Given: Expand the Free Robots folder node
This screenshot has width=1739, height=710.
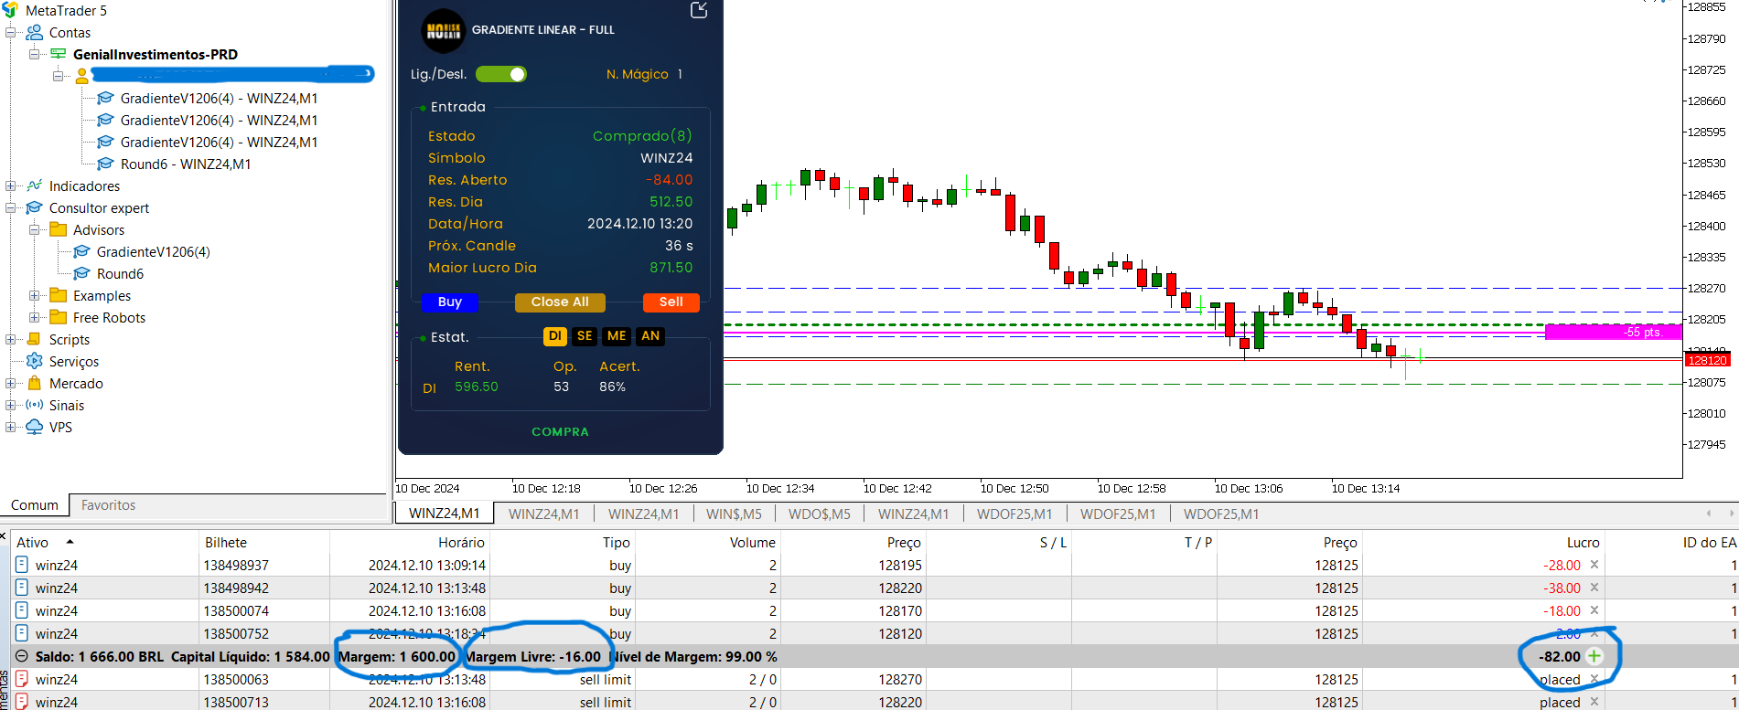Looking at the screenshot, I should (35, 317).
